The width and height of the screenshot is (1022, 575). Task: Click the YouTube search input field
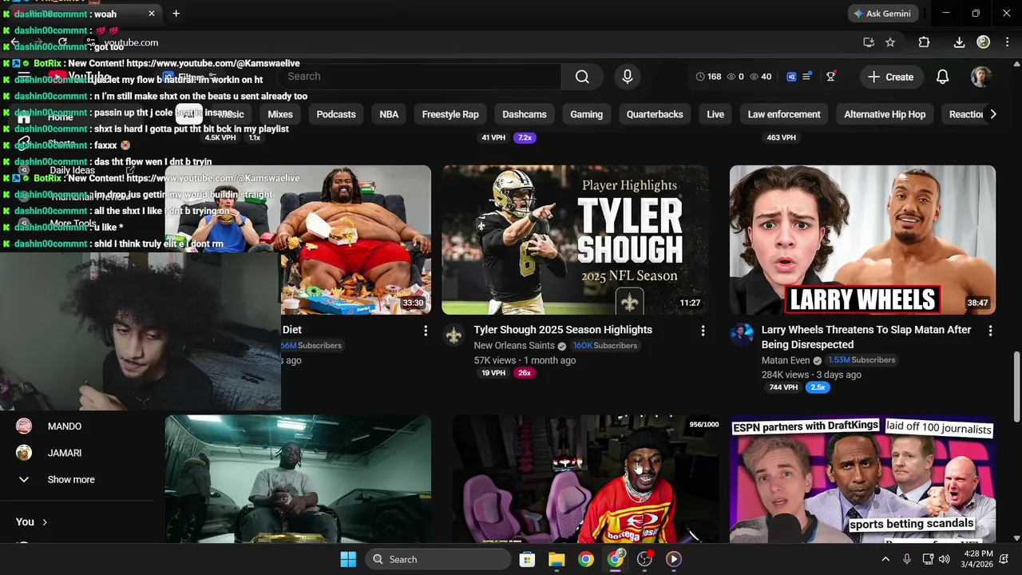[419, 77]
